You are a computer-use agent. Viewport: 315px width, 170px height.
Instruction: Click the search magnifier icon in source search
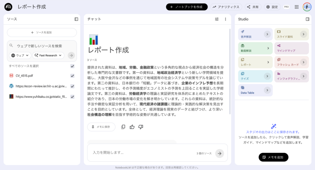pos(11,45)
